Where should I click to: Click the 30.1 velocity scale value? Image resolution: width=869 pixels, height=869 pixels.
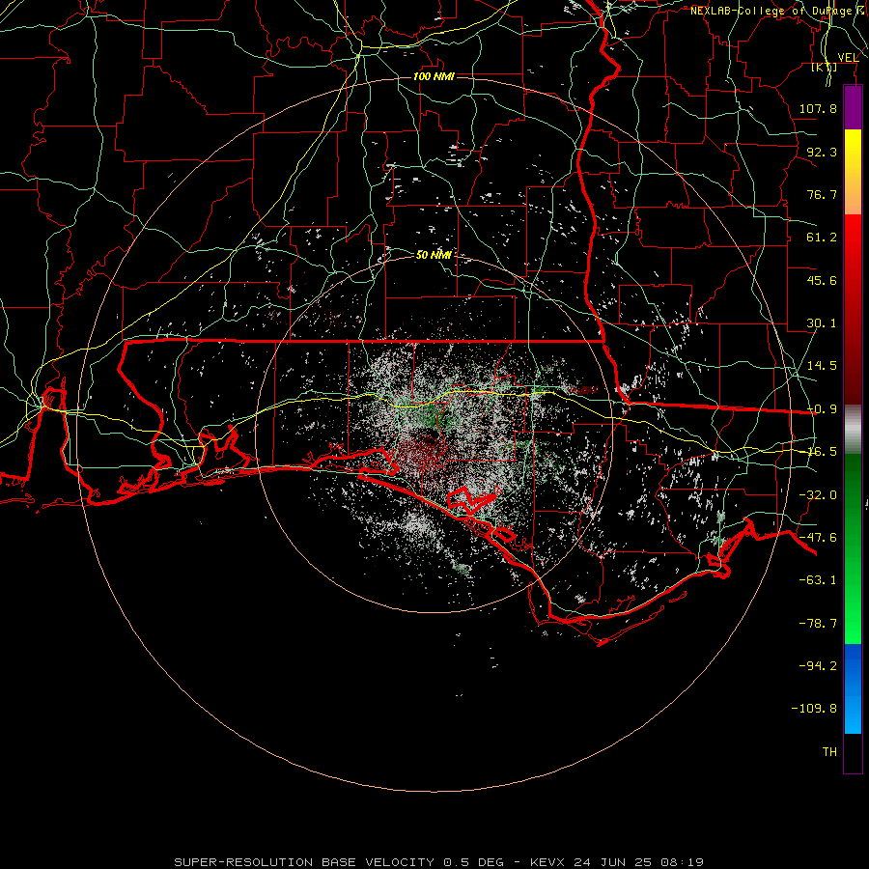[822, 323]
